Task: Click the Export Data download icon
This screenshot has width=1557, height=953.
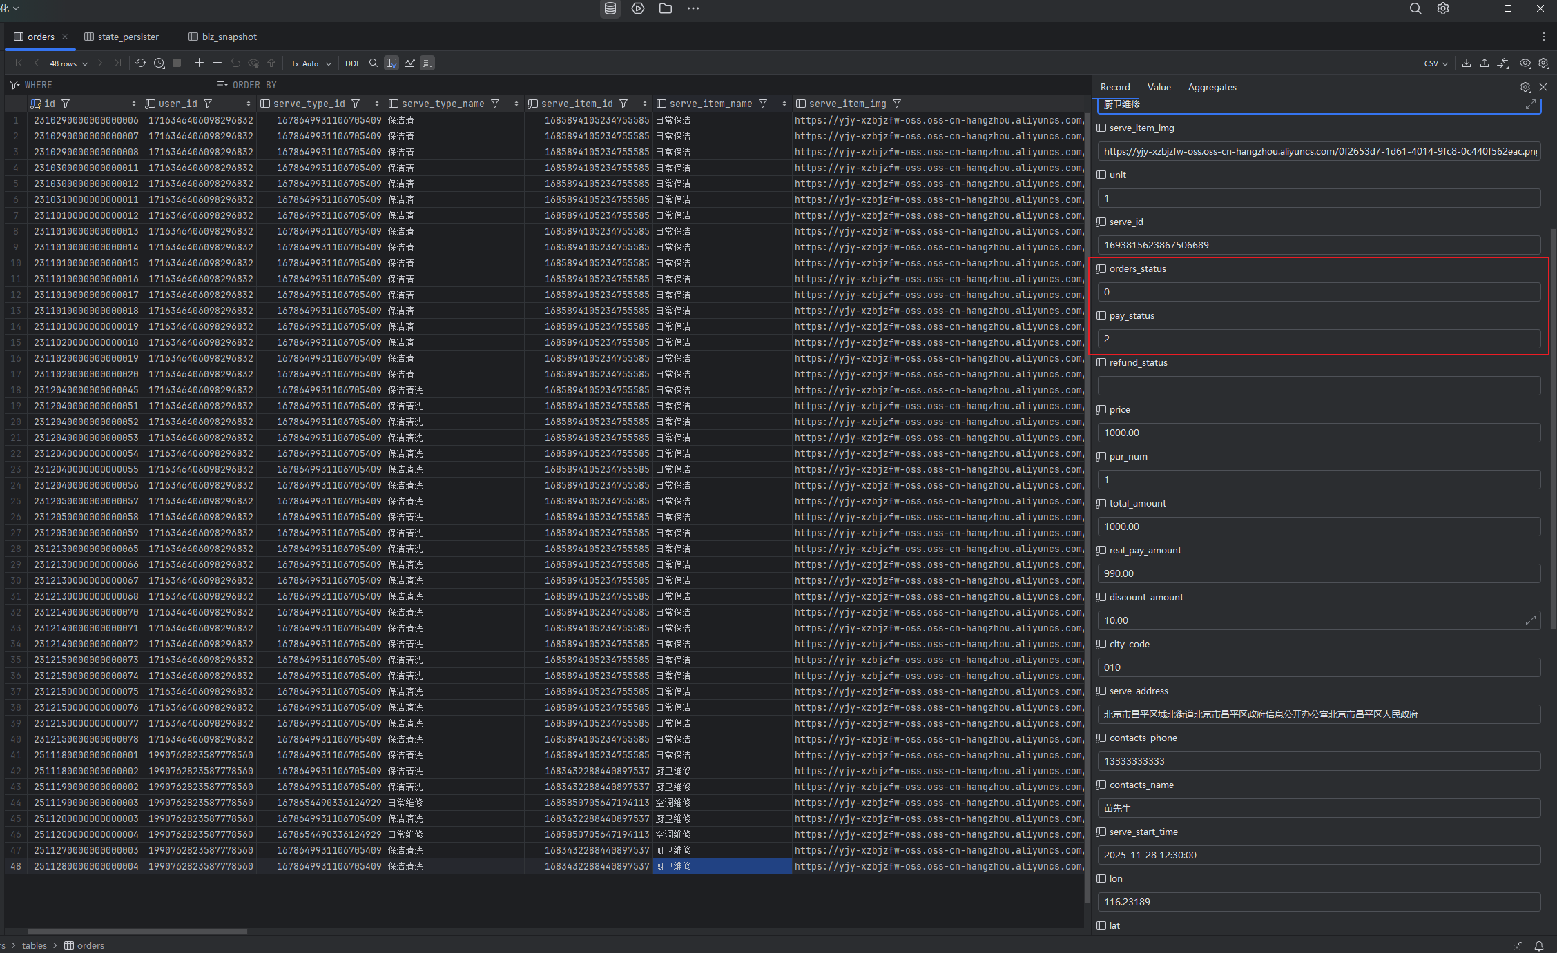Action: click(1466, 63)
